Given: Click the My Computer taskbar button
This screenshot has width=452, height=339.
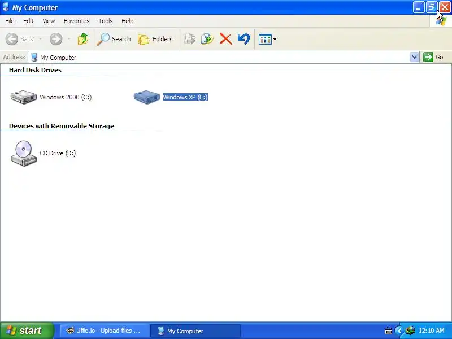Looking at the screenshot, I should pos(195,331).
